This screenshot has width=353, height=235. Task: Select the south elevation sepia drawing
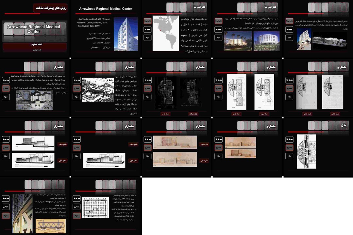point(175,142)
